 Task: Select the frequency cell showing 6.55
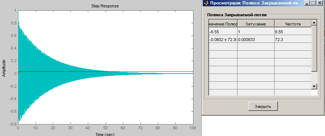(293, 31)
